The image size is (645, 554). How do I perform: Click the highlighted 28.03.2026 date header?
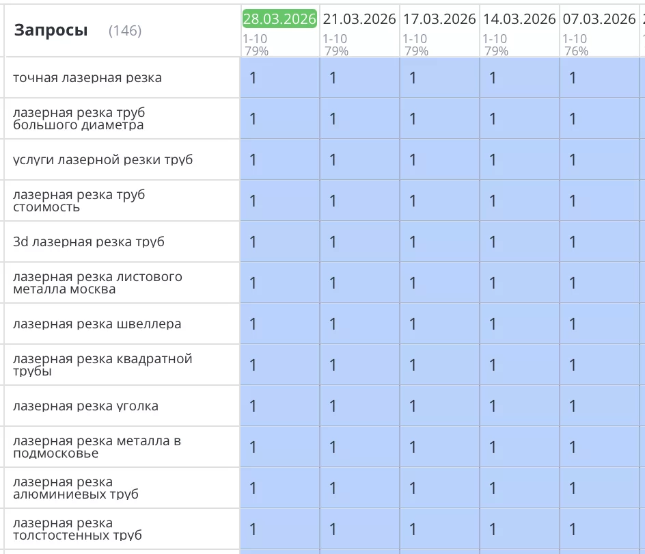(x=279, y=19)
